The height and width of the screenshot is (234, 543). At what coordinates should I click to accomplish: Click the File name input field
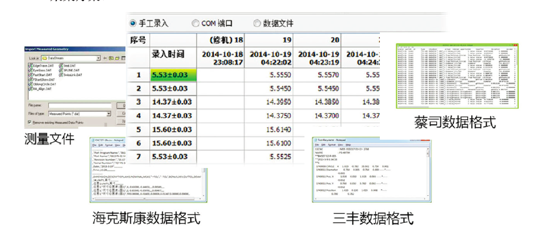click(x=80, y=106)
